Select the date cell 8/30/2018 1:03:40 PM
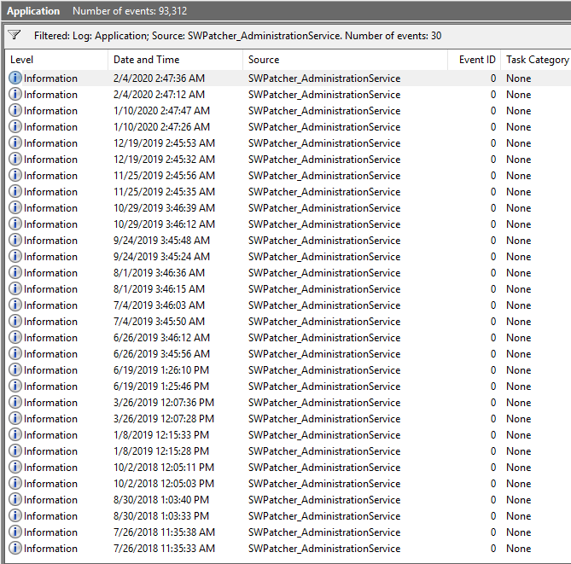This screenshot has width=571, height=564. coord(161,499)
